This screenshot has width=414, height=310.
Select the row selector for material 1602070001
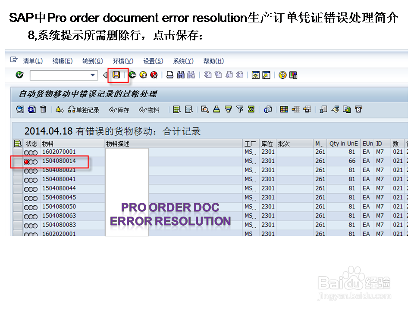click(x=18, y=152)
